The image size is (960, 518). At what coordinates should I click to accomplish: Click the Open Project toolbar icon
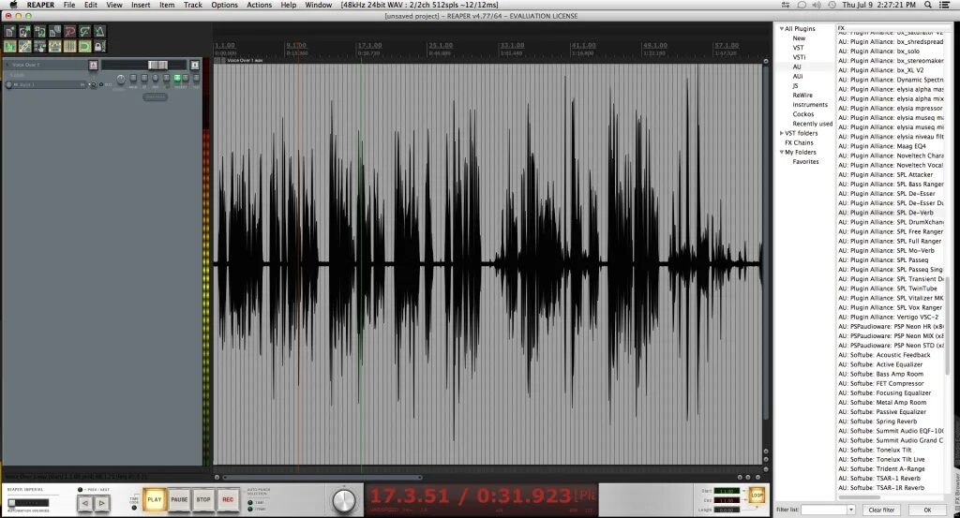point(25,31)
